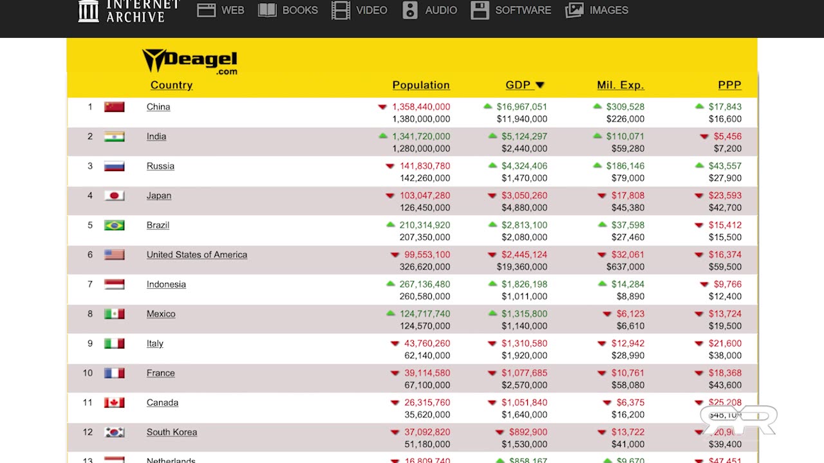Click the France flag icon
The height and width of the screenshot is (463, 824).
click(x=115, y=373)
